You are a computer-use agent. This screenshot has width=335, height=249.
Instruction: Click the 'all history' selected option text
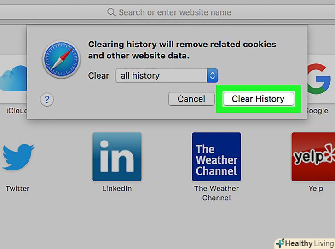point(140,75)
